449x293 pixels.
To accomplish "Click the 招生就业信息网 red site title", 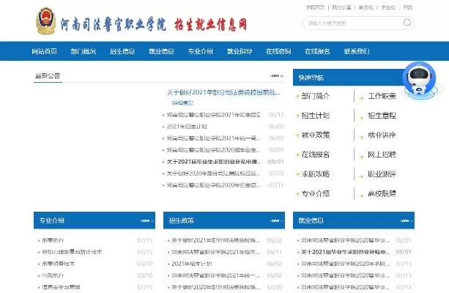I will [211, 24].
